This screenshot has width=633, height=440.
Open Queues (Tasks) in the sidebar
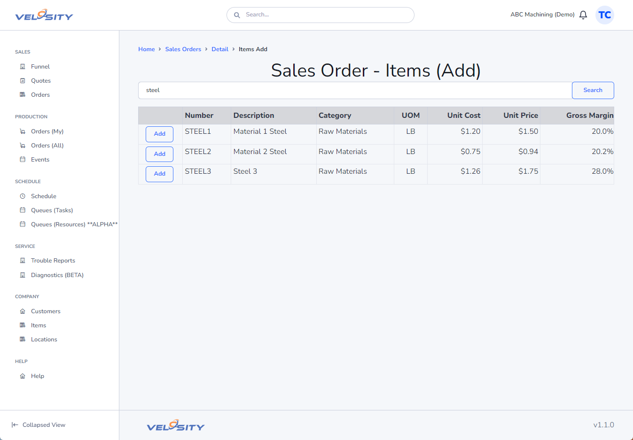pos(52,210)
